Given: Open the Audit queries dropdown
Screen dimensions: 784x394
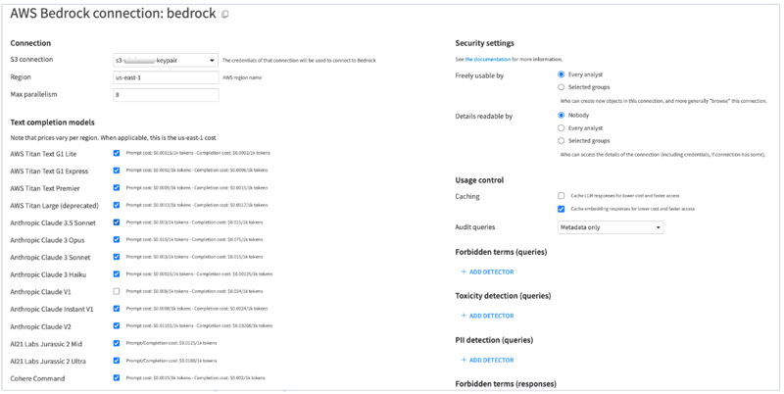Looking at the screenshot, I should coord(611,227).
